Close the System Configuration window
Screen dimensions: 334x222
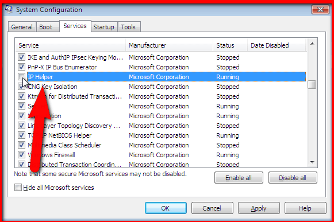pyautogui.click(x=320, y=10)
